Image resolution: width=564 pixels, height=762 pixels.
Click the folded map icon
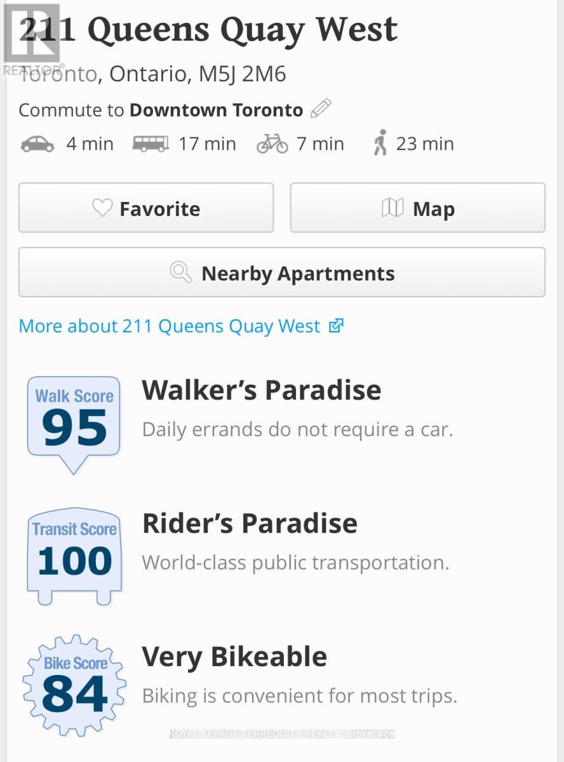coord(393,208)
